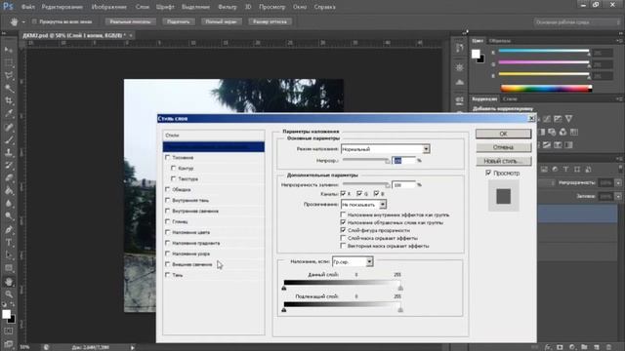Viewport: 625px width, 351px height.
Task: Open Layers panel Заливка dropdown arrow
Action: 618,196
